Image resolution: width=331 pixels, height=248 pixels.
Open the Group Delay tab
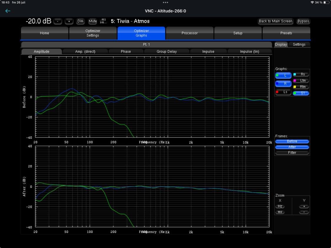coord(167,51)
